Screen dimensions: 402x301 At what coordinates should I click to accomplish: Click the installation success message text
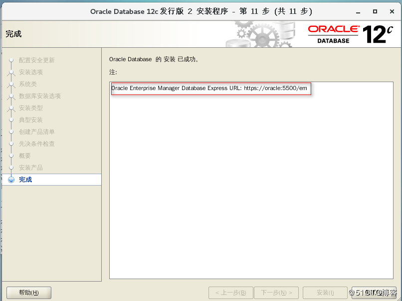(x=154, y=59)
